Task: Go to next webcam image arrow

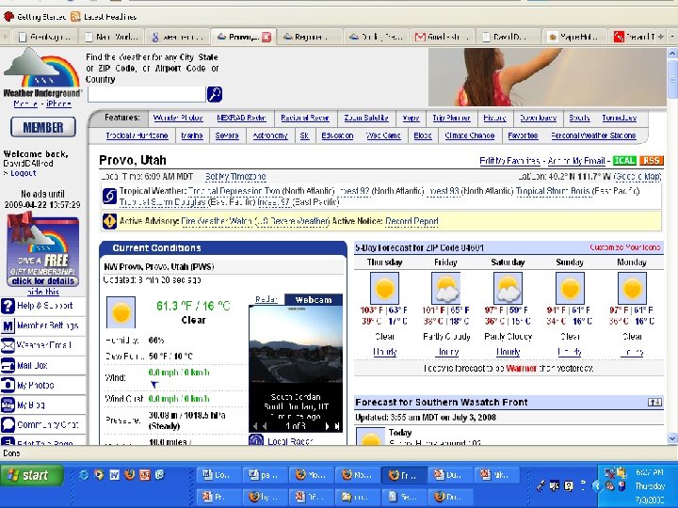Action: click(x=328, y=426)
